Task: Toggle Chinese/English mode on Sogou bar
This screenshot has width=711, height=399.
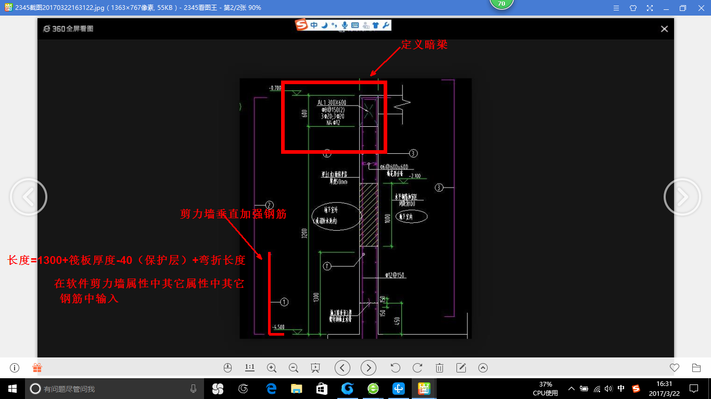Action: (x=314, y=25)
